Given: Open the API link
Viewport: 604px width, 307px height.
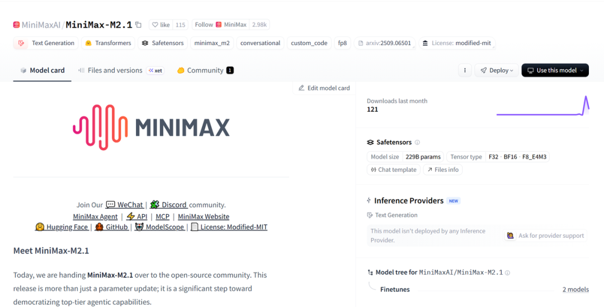Looking at the screenshot, I should (137, 217).
